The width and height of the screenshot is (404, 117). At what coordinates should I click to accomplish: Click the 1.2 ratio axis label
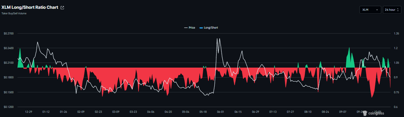[x=396, y=48]
